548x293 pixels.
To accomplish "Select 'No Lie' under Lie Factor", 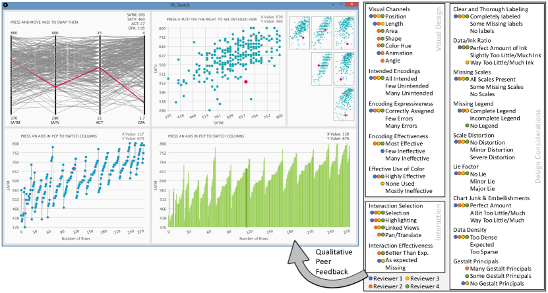I will [x=479, y=173].
